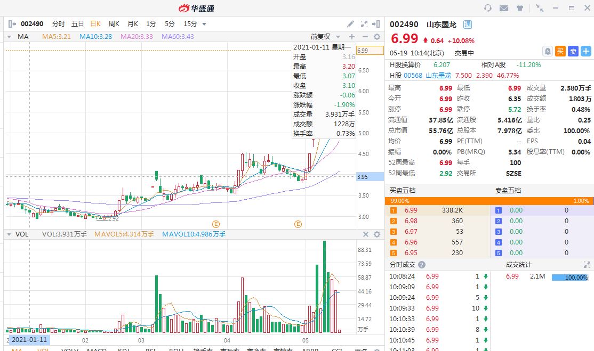This screenshot has width=594, height=351.
Task: Click 卖盘五档 header
Action: pos(508,190)
